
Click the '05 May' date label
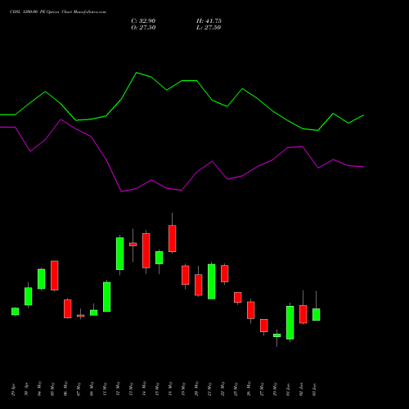point(53,389)
